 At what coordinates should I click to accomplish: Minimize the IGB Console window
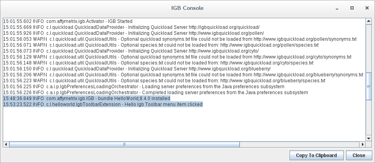pyautogui.click(x=337, y=8)
